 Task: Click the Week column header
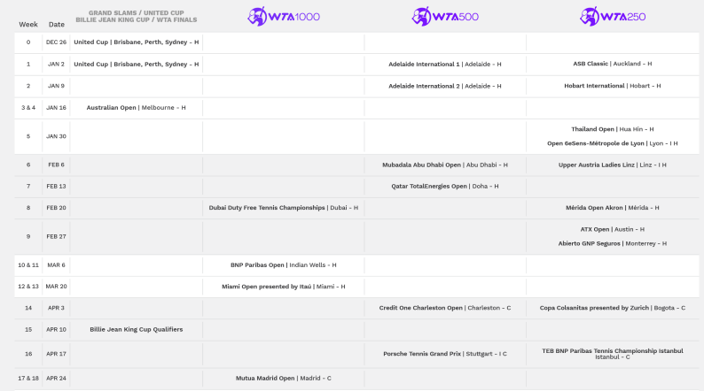28,24
